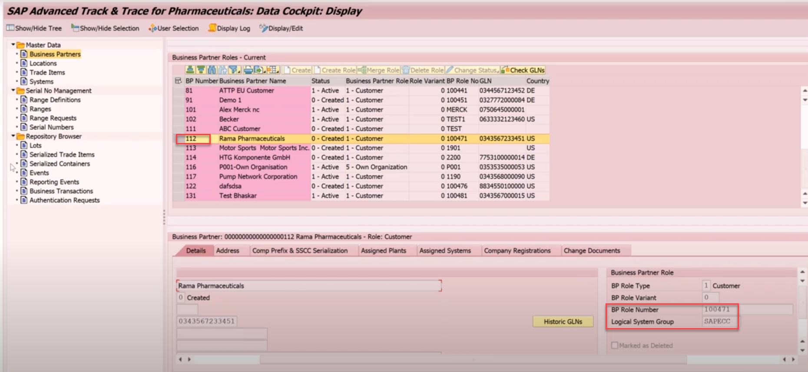Toggle the Marked as Deleted checkbox
808x372 pixels.
pos(614,345)
